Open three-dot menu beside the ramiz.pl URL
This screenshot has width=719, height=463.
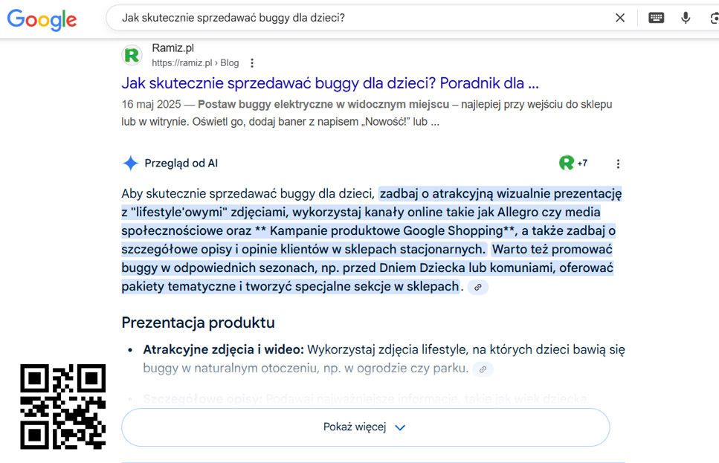[x=252, y=63]
